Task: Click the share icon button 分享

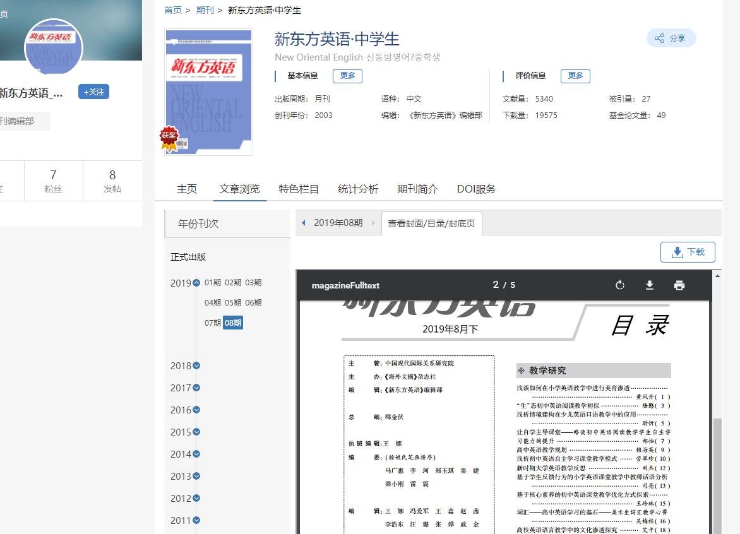Action: coord(671,39)
